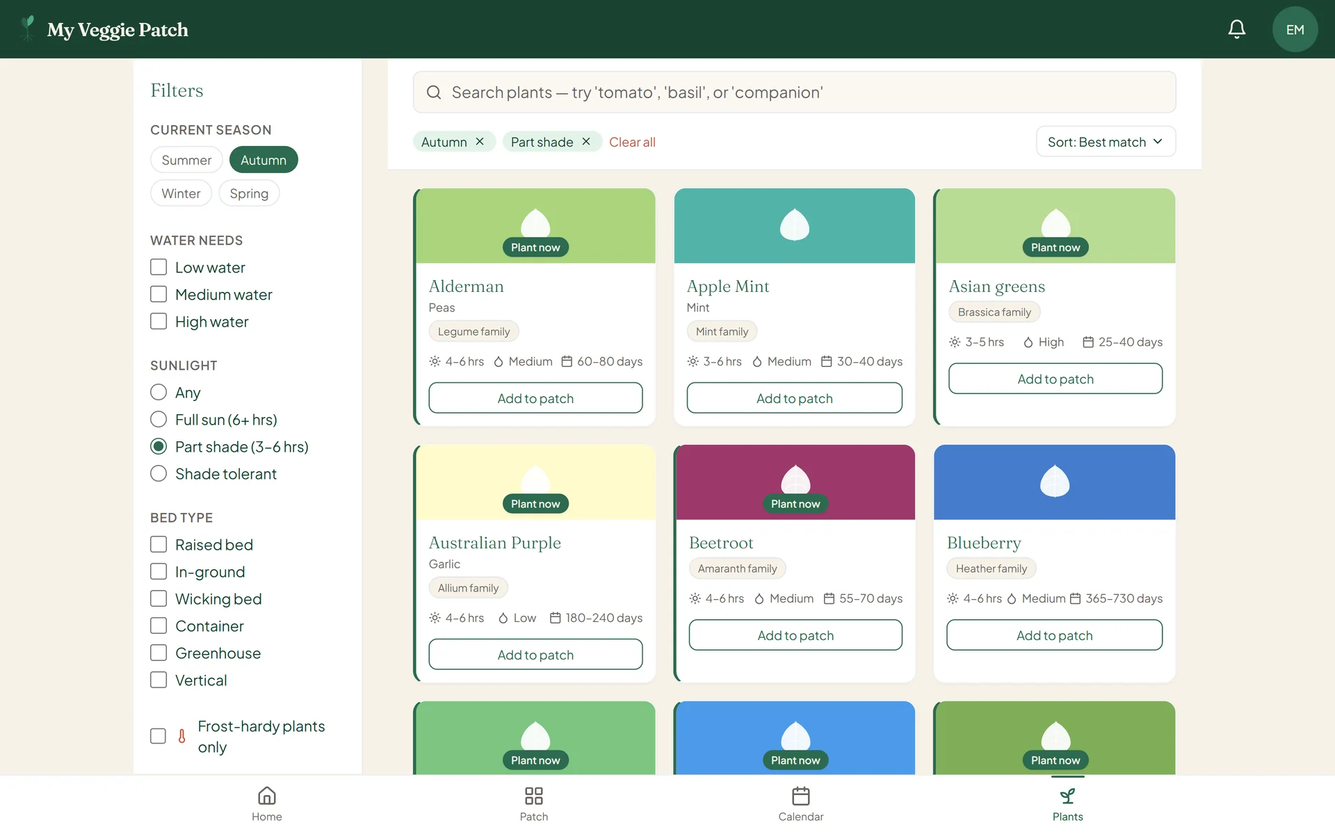The height and width of the screenshot is (834, 1335).
Task: Open the notifications bell
Action: (1236, 29)
